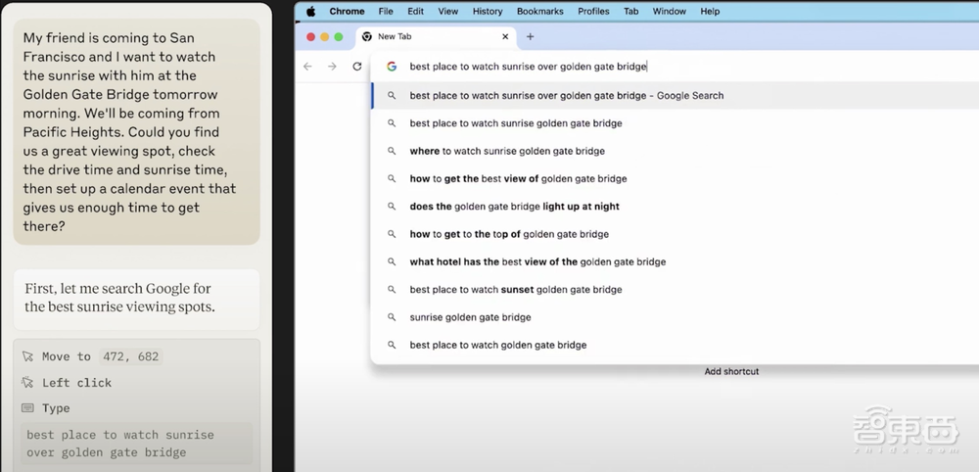Screen dimensions: 979x472
Task: Click the browser forward arrow
Action: [332, 67]
